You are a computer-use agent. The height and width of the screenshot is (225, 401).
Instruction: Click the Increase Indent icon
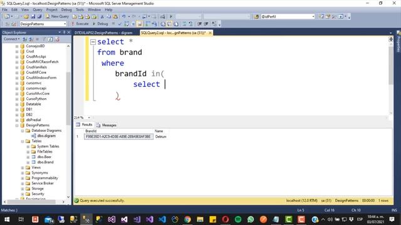point(206,24)
